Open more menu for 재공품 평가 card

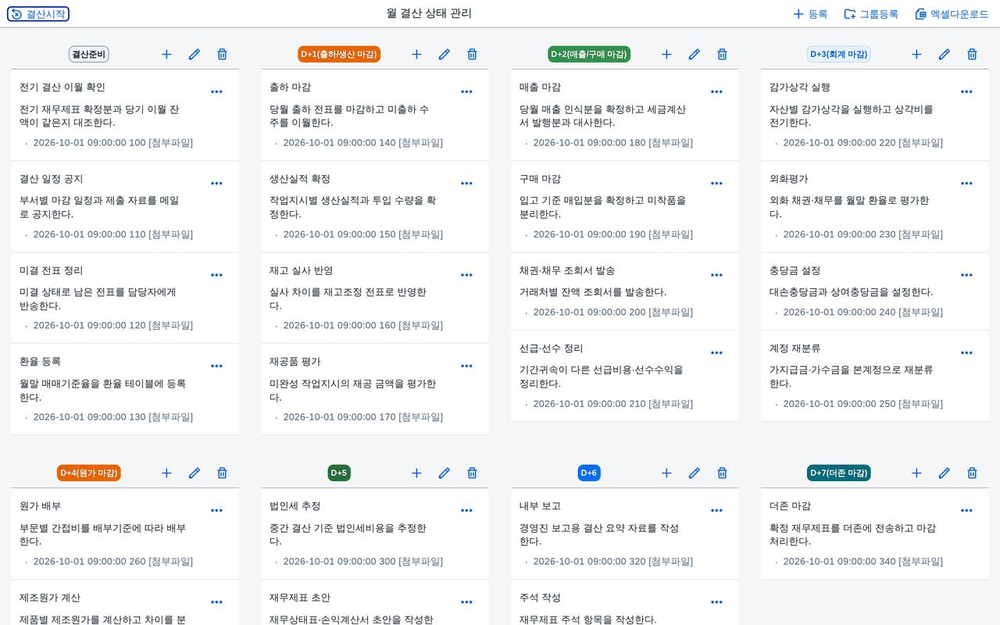(x=466, y=366)
